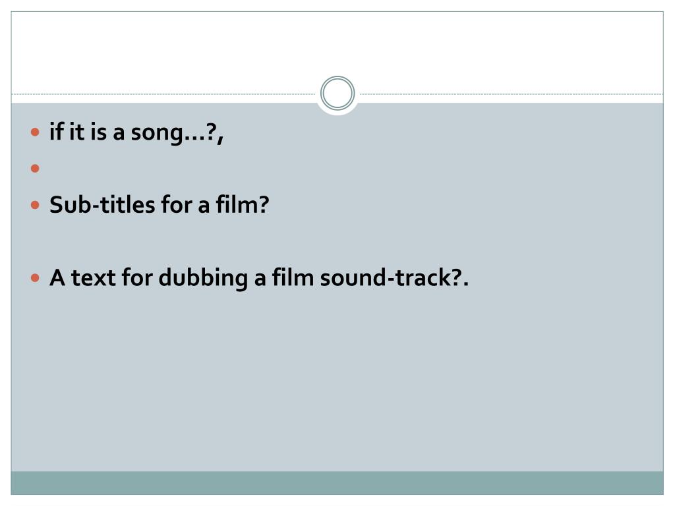Image resolution: width=675 pixels, height=506 pixels.
Task: Click the bullet before "A text for dubbing"
Action: click(x=36, y=278)
